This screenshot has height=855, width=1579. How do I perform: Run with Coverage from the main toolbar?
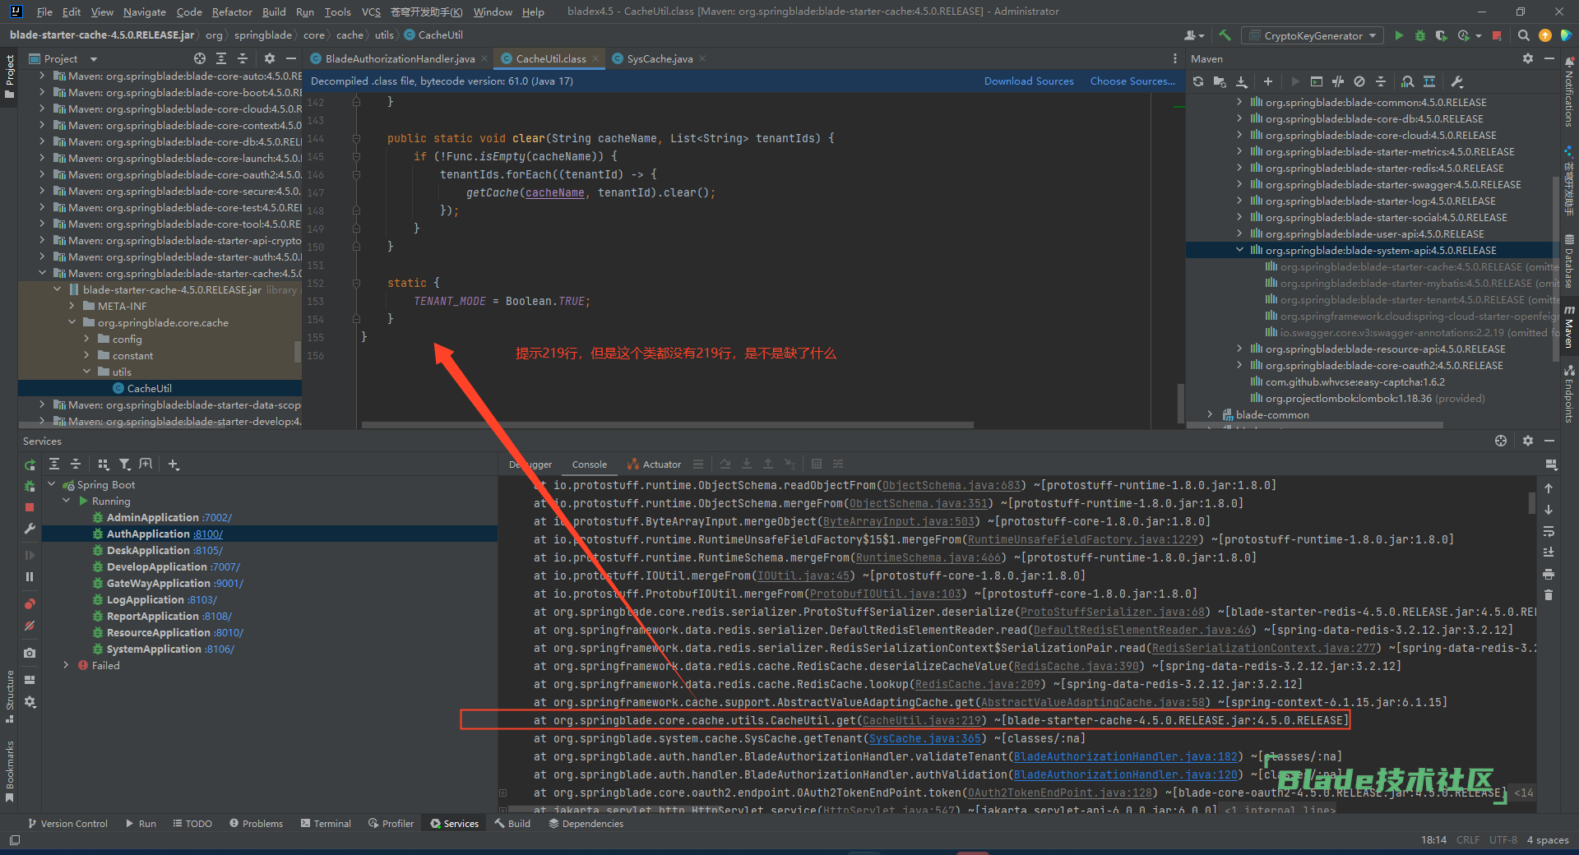1442,35
